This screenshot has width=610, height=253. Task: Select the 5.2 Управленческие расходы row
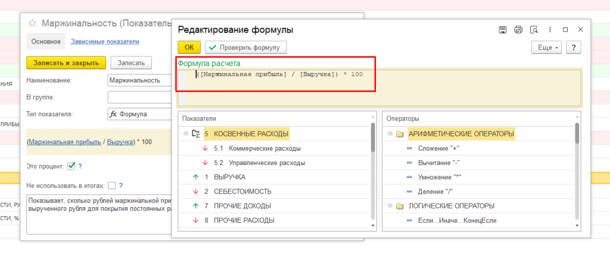pos(274,163)
